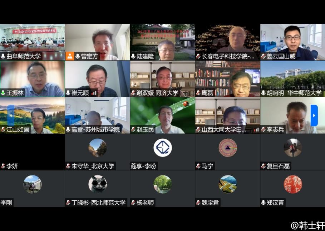Toggle the mic icon for 高雷-苏州城市学院

[68, 130]
